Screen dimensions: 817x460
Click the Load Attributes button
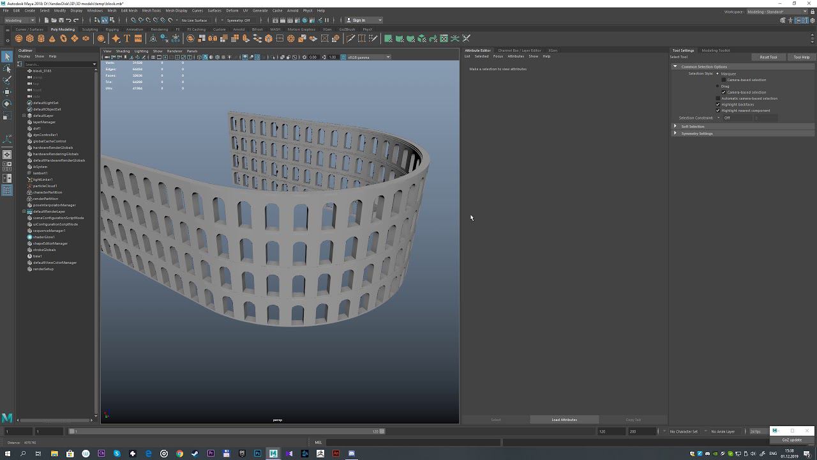pos(564,420)
